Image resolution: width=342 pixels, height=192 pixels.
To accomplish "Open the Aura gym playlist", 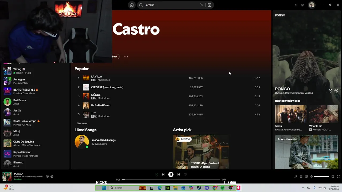I will point(35,81).
